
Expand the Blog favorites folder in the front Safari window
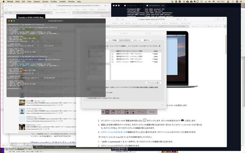point(150,23)
